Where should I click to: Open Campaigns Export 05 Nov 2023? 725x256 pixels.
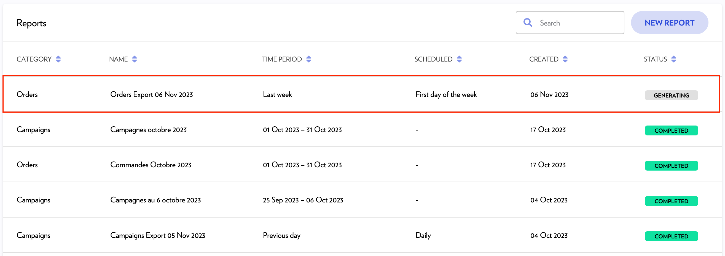[158, 235]
